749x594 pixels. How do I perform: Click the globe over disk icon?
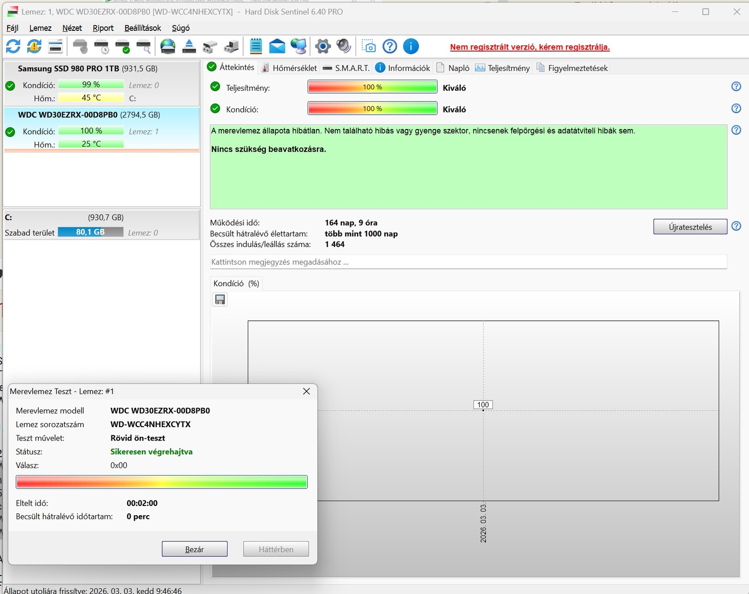[x=168, y=47]
